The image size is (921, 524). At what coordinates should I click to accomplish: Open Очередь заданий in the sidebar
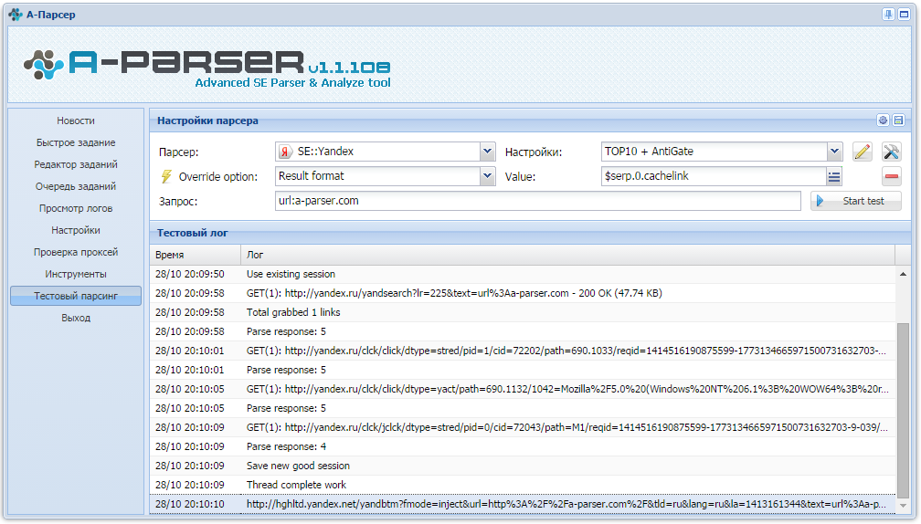(76, 186)
